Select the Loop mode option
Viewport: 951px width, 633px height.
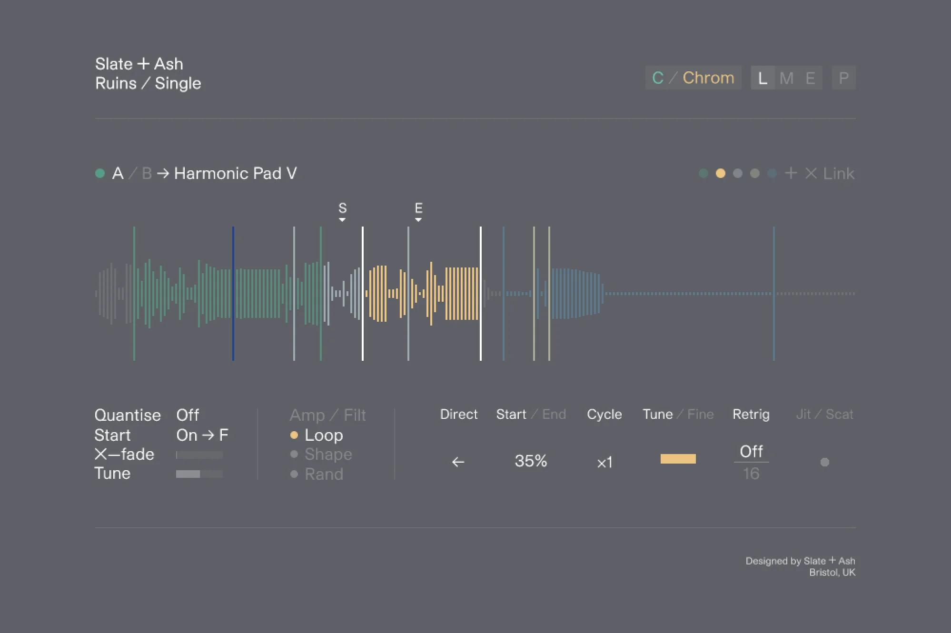[323, 435]
